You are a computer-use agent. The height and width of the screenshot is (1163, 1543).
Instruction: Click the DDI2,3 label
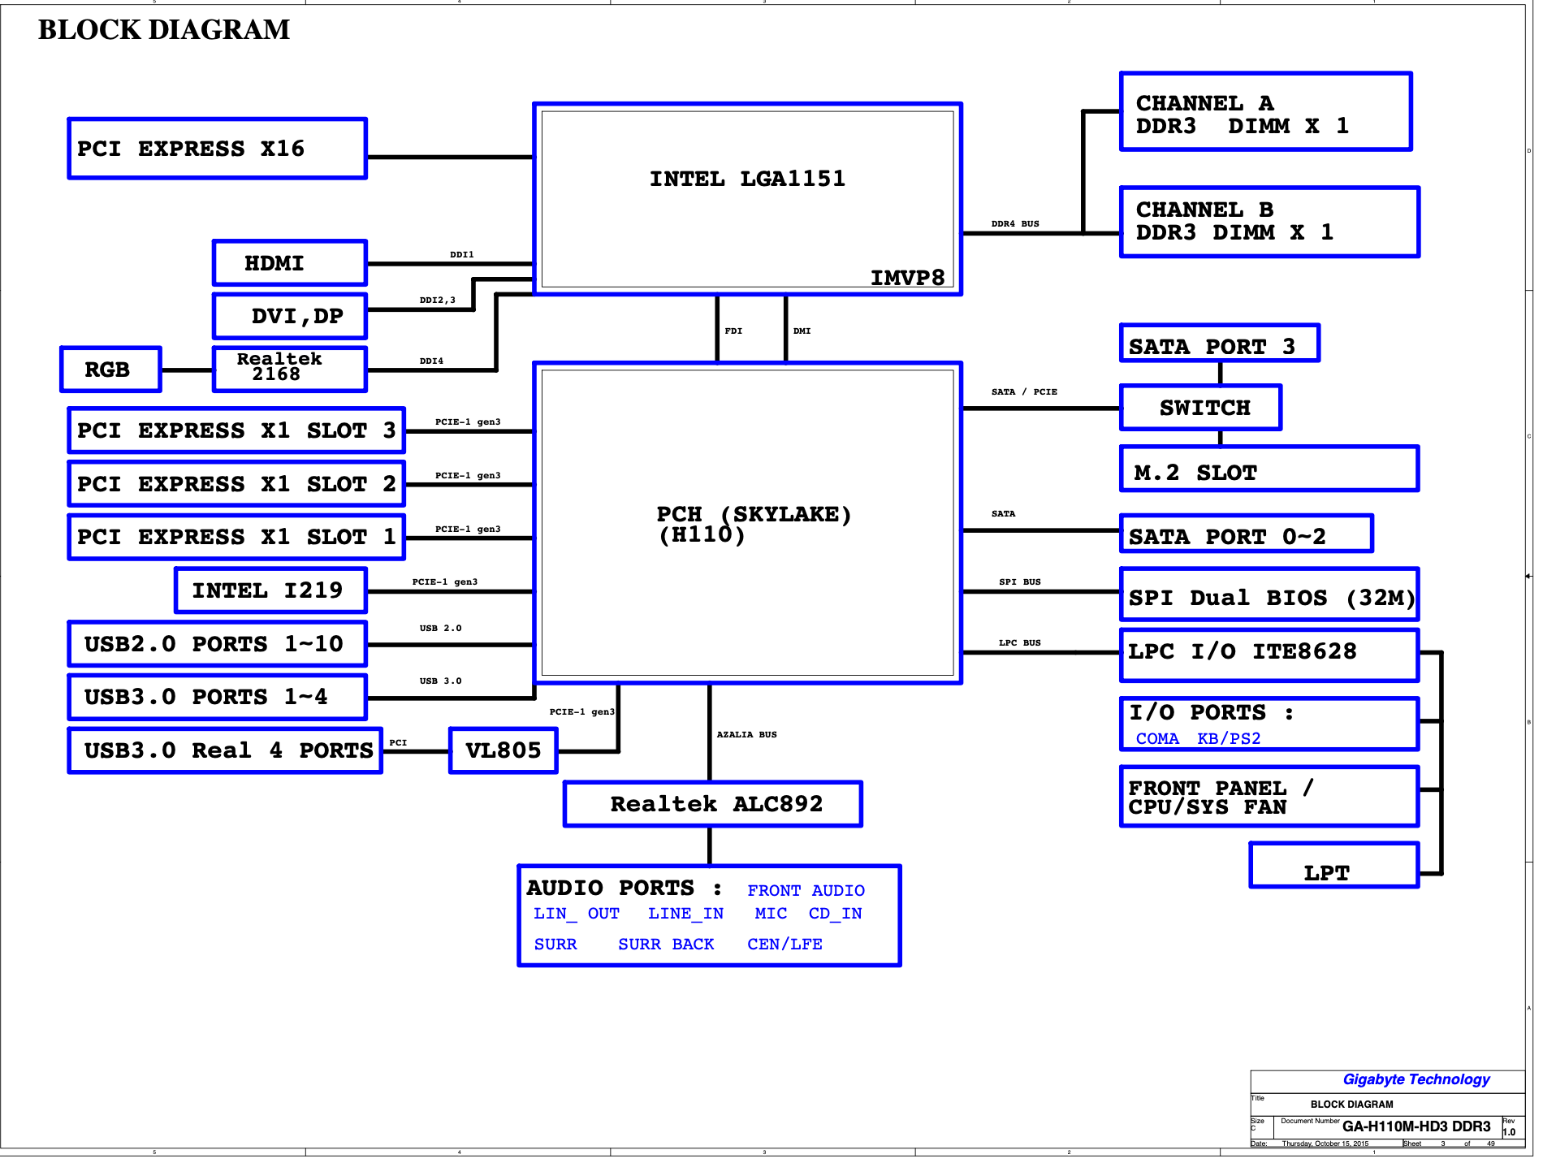pyautogui.click(x=438, y=300)
